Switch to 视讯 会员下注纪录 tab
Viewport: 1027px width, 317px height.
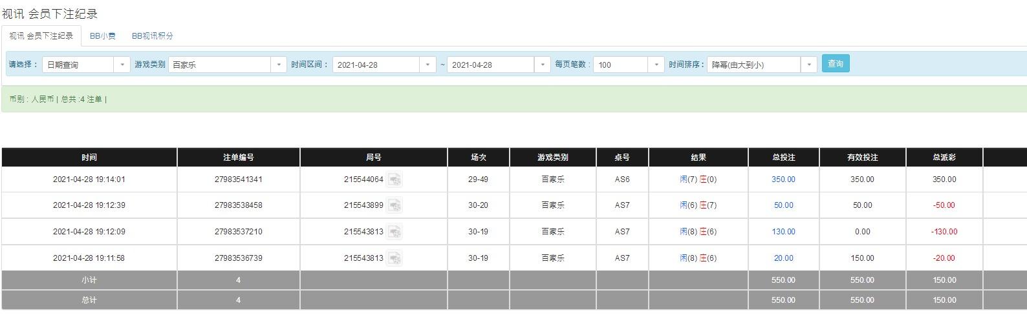(41, 36)
